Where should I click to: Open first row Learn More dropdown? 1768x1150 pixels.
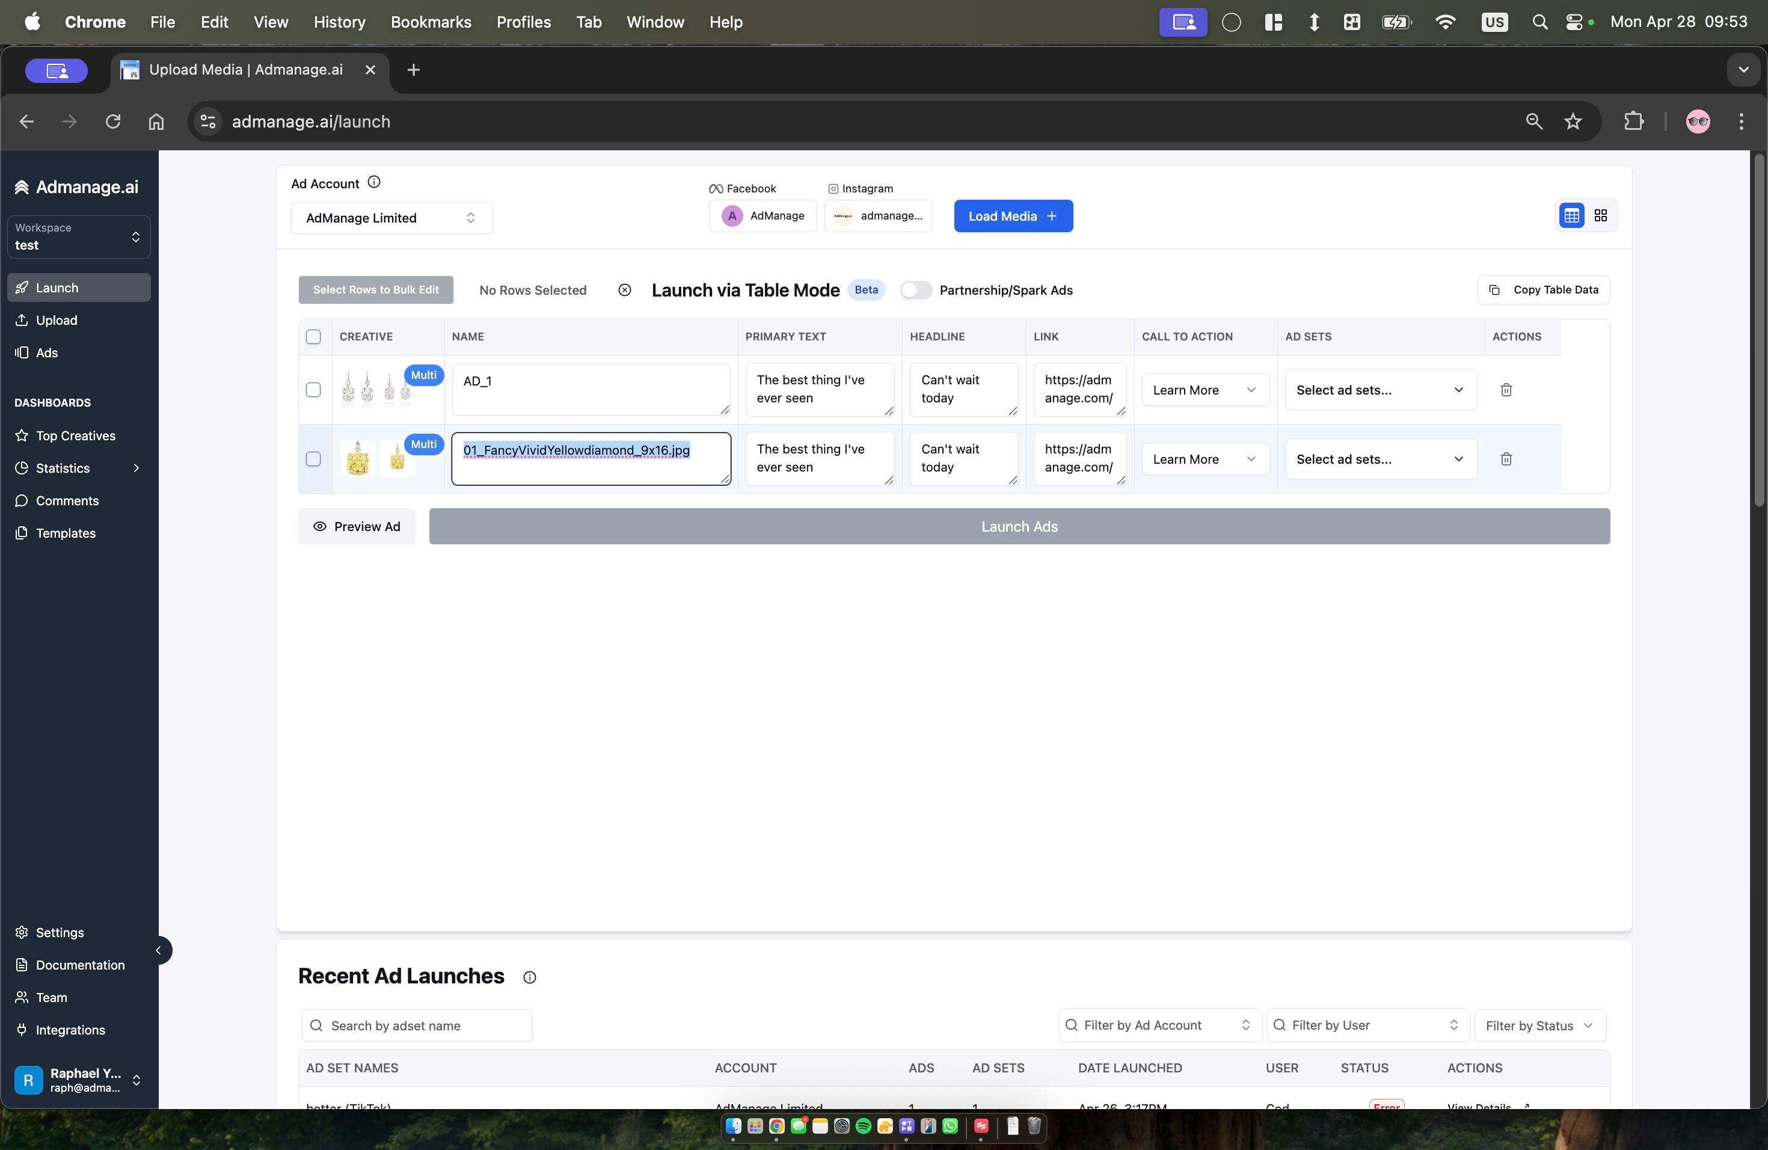point(1204,390)
